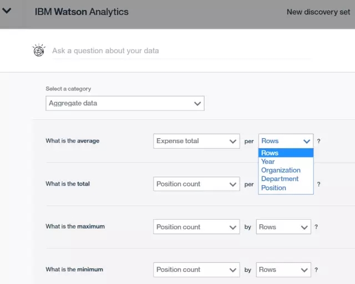Open Position count dropdown in maximum row

pyautogui.click(x=196, y=227)
